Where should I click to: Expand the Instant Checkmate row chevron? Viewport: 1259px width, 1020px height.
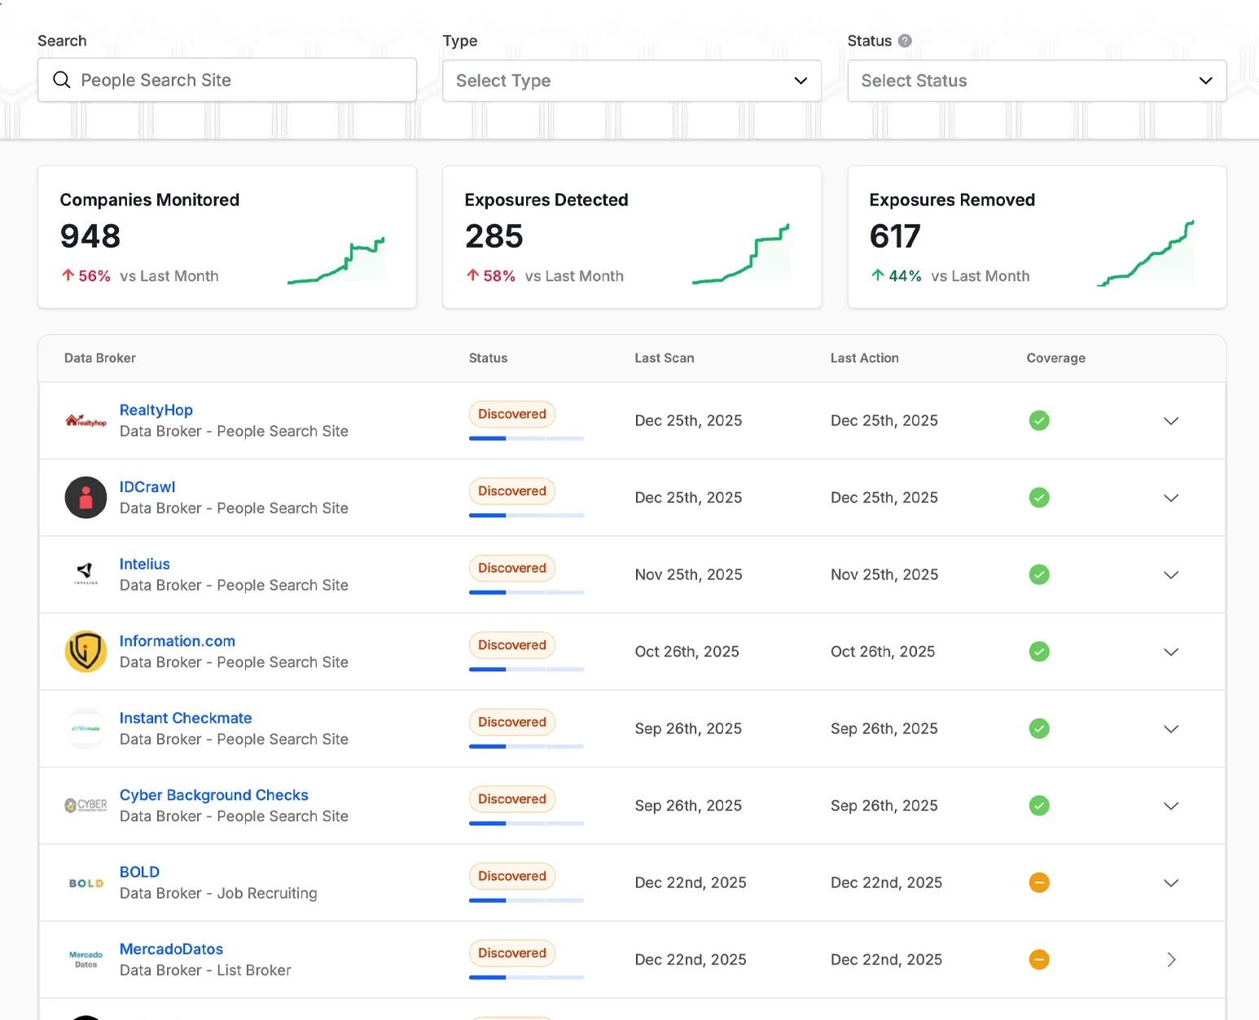1171,729
